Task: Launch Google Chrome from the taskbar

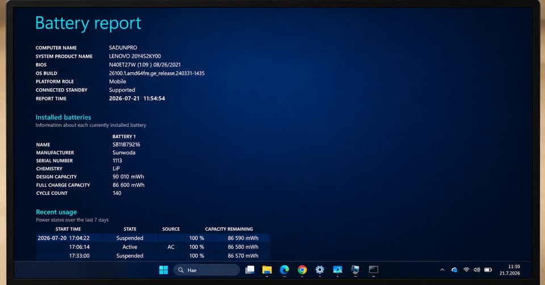Action: tap(302, 270)
